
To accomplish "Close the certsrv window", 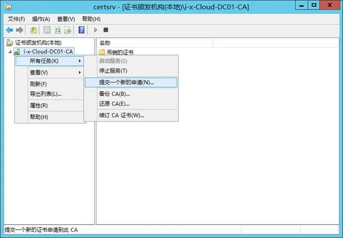I will pos(330,5).
